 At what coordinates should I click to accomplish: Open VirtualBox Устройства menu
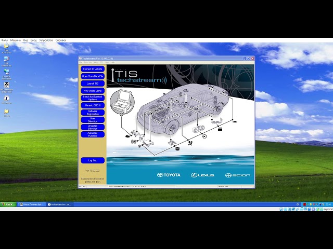[46, 40]
